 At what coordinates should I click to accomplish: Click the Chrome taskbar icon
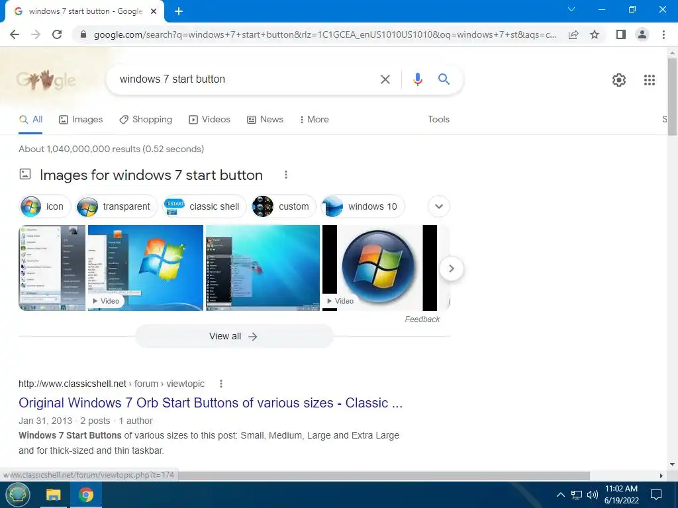tap(86, 495)
